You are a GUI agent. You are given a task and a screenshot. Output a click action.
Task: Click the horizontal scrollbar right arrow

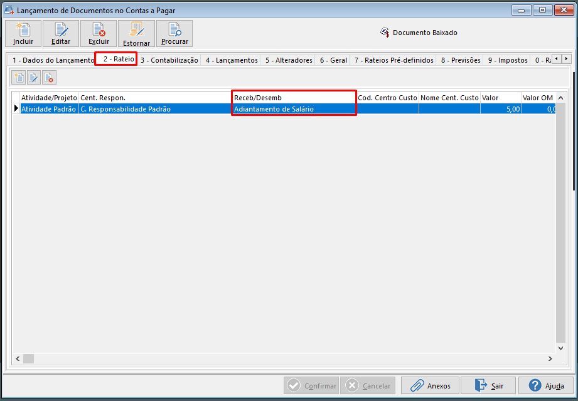click(x=550, y=358)
